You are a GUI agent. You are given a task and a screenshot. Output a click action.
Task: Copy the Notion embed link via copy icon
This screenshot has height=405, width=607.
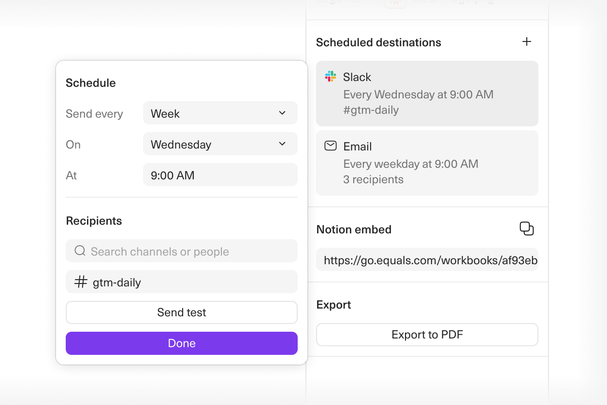[x=526, y=229]
